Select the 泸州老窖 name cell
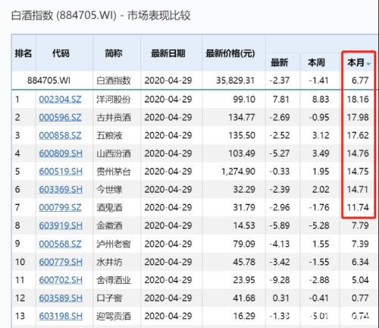The width and height of the screenshot is (379, 328). pyautogui.click(x=114, y=244)
